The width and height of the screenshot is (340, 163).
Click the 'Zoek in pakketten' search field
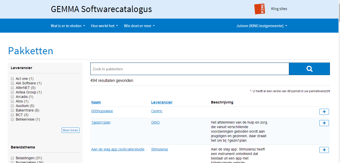pyautogui.click(x=190, y=69)
